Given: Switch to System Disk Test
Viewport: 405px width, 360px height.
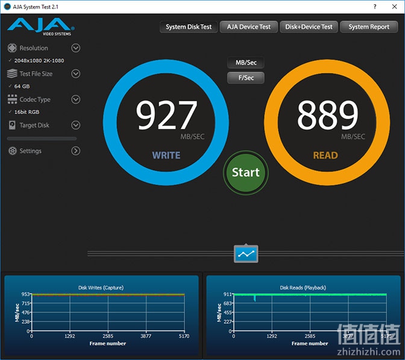Looking at the screenshot, I should click(x=189, y=27).
